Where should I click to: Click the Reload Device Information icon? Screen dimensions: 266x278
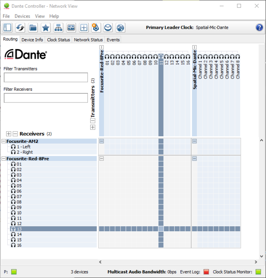(x=20, y=28)
